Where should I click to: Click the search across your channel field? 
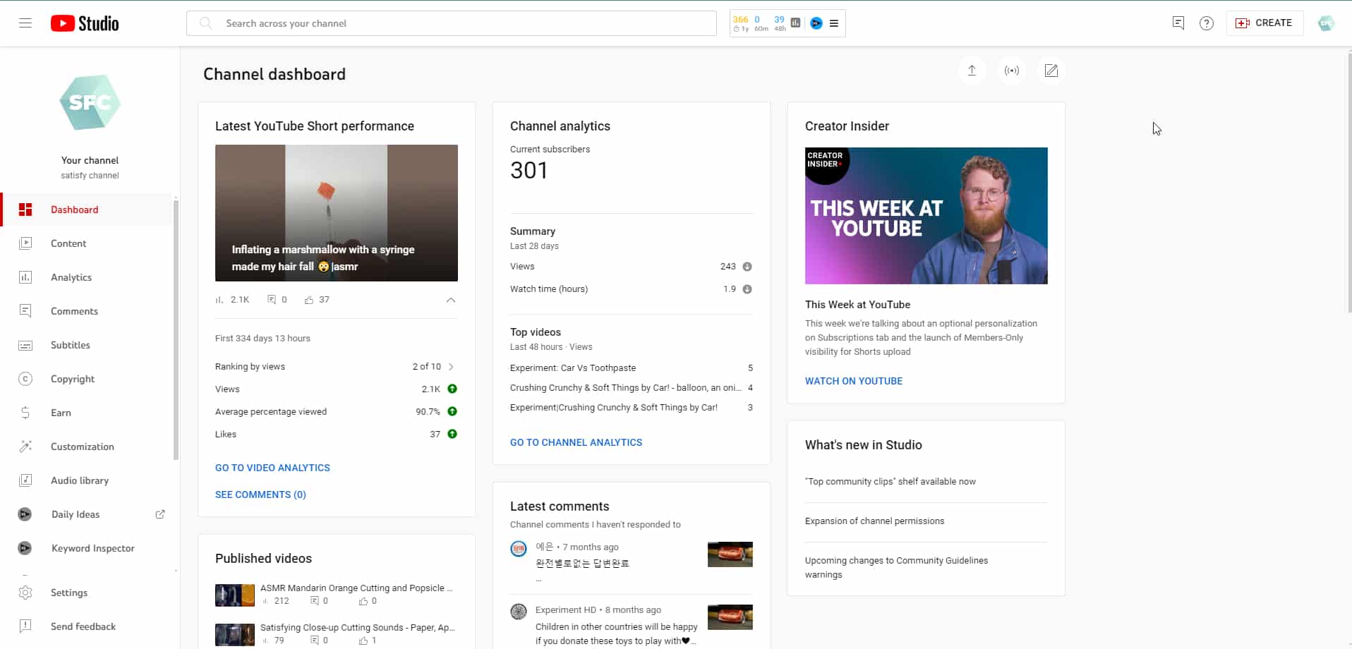(x=452, y=23)
